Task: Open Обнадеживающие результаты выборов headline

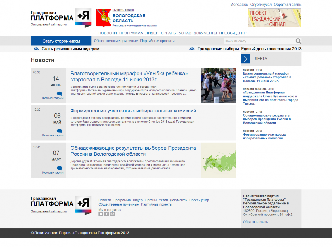Action: (133, 151)
